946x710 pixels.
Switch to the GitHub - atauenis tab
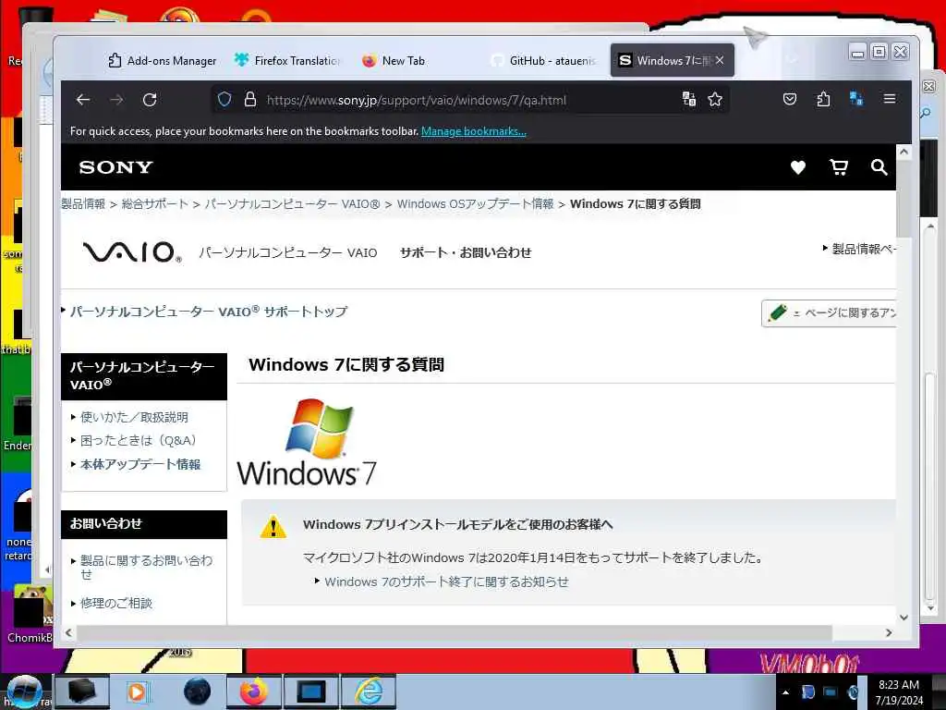pyautogui.click(x=543, y=60)
